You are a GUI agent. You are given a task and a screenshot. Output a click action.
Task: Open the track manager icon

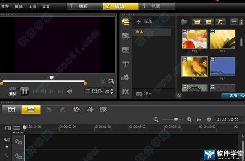point(8,128)
